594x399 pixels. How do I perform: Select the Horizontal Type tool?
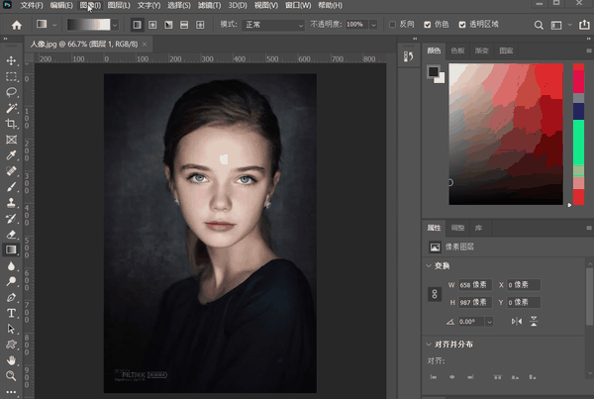coord(11,313)
